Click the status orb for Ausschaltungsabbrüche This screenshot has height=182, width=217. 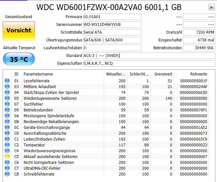[x=7, y=133]
